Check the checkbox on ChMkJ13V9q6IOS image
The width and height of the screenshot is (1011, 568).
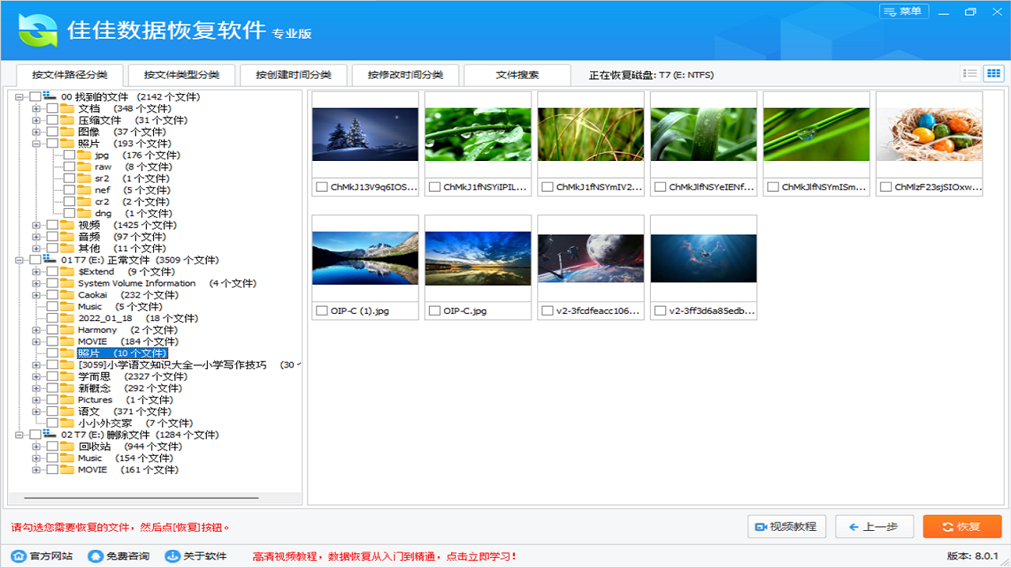coord(322,187)
